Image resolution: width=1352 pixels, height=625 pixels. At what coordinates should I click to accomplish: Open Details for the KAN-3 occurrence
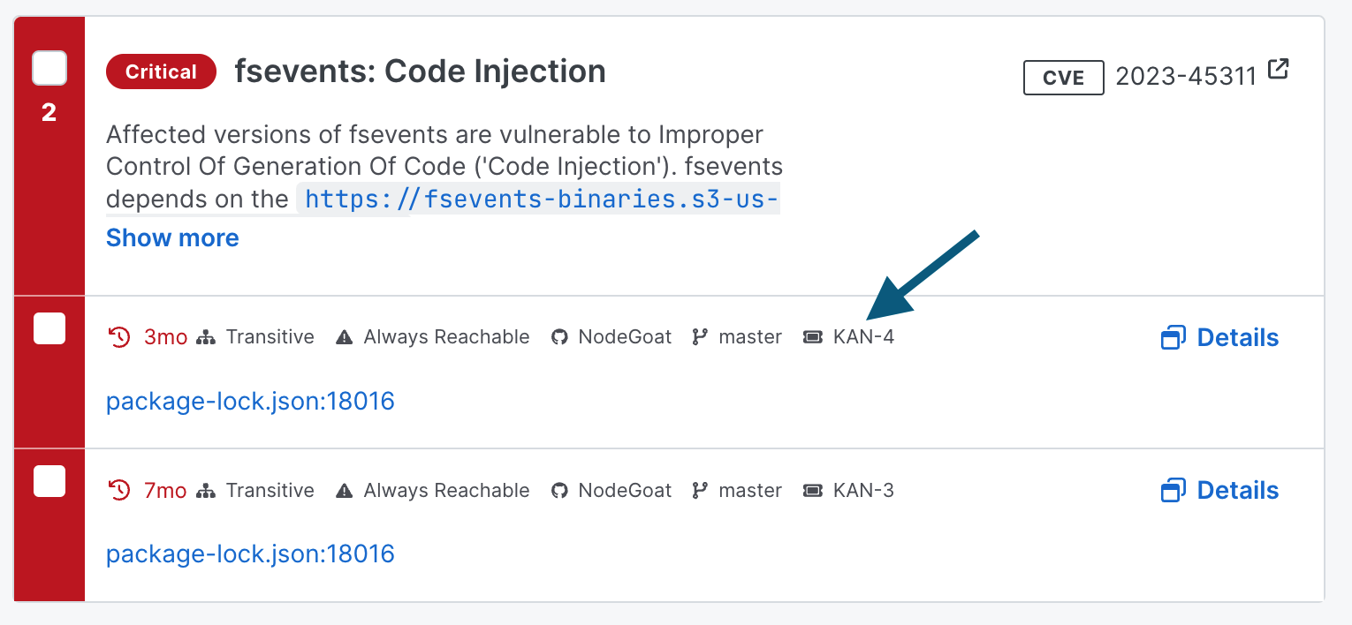point(1237,490)
